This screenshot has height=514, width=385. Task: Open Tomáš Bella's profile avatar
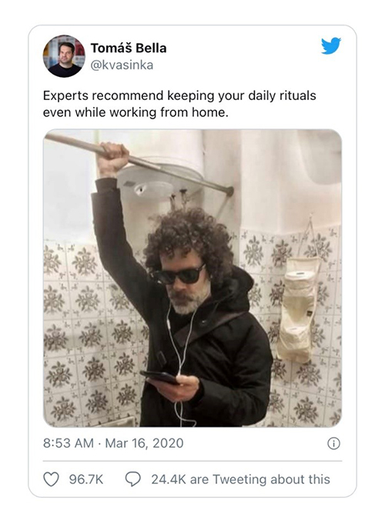64,56
